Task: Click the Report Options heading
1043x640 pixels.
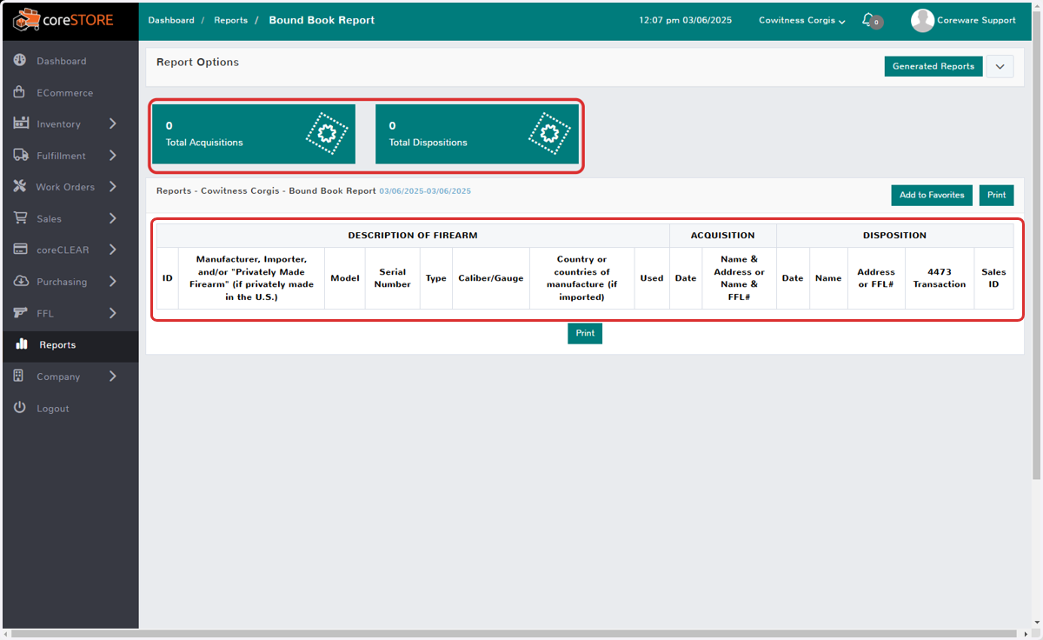Action: [x=197, y=63]
